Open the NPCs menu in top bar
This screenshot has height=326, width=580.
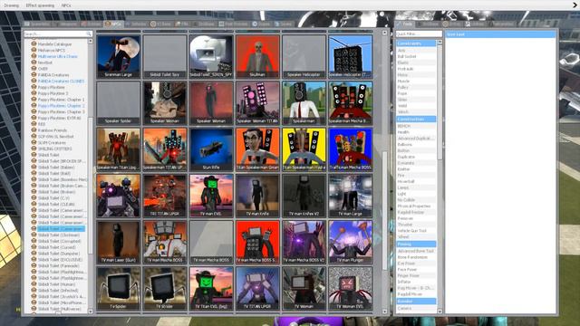(x=66, y=5)
